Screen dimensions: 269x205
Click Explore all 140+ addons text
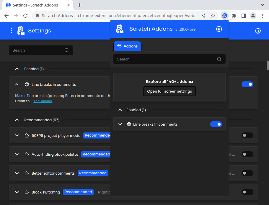[x=169, y=82]
